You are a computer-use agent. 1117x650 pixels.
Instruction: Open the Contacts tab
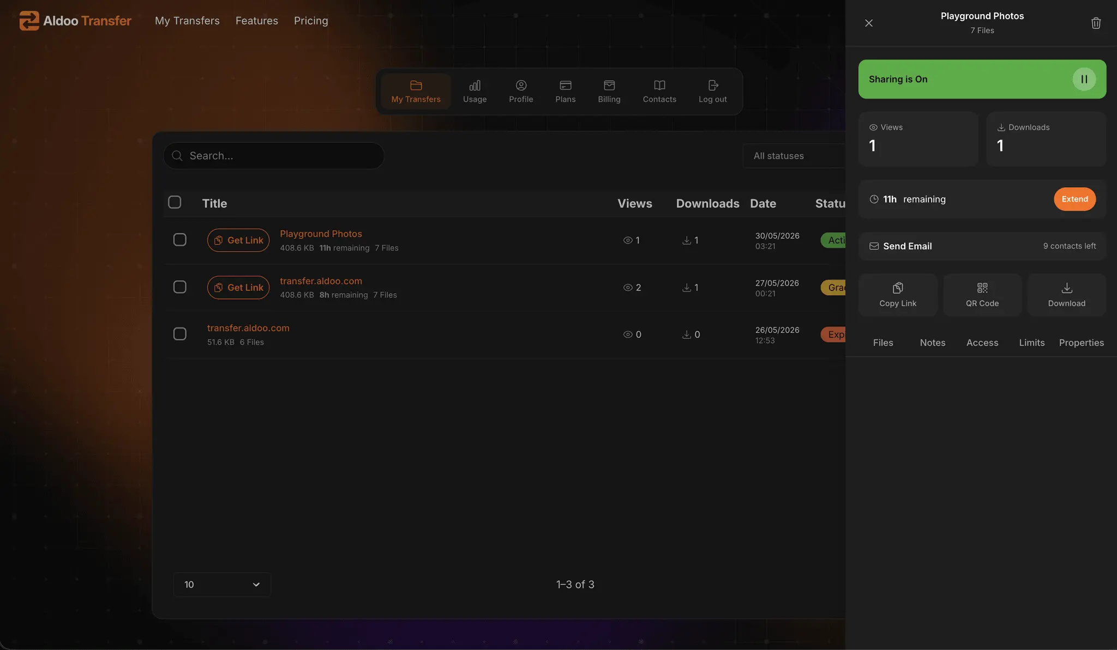pos(659,91)
